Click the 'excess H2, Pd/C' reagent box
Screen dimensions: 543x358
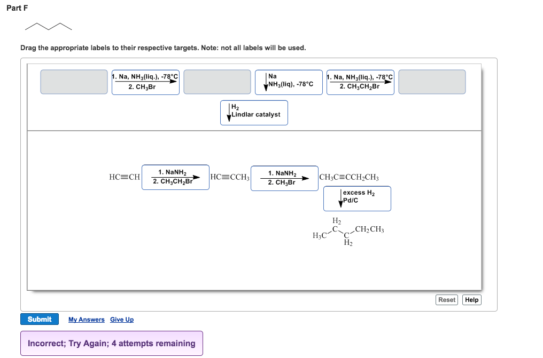click(x=357, y=198)
